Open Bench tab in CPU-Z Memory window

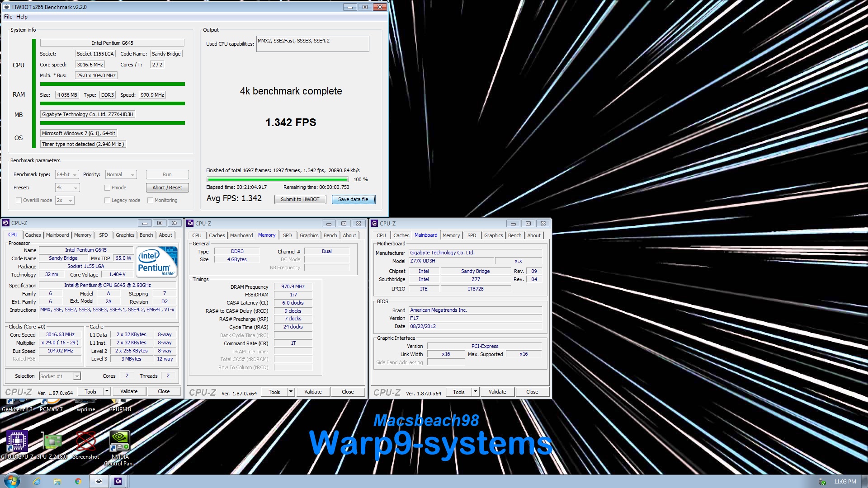point(330,235)
